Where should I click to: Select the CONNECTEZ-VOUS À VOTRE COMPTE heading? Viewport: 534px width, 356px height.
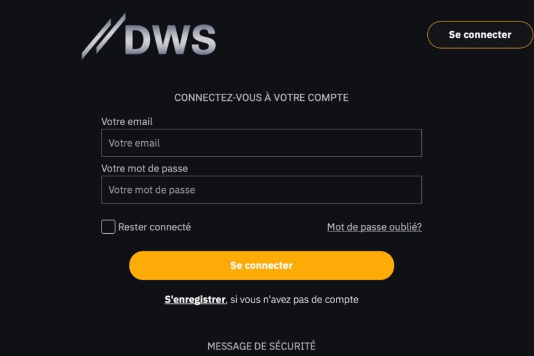pos(262,98)
